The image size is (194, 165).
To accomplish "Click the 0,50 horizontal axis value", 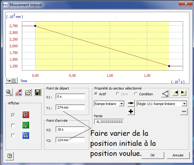I will click(x=72, y=75).
